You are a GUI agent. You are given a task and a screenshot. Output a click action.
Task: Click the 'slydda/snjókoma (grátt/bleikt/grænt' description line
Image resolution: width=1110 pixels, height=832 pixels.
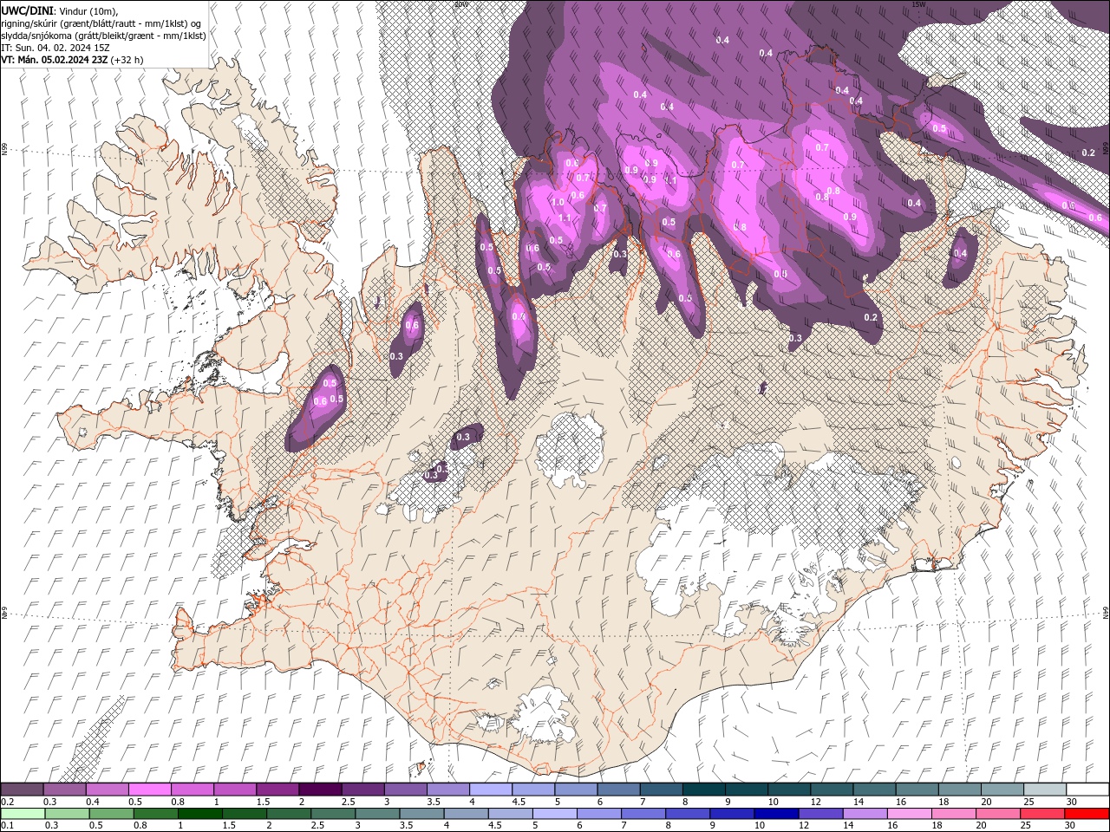(x=104, y=36)
